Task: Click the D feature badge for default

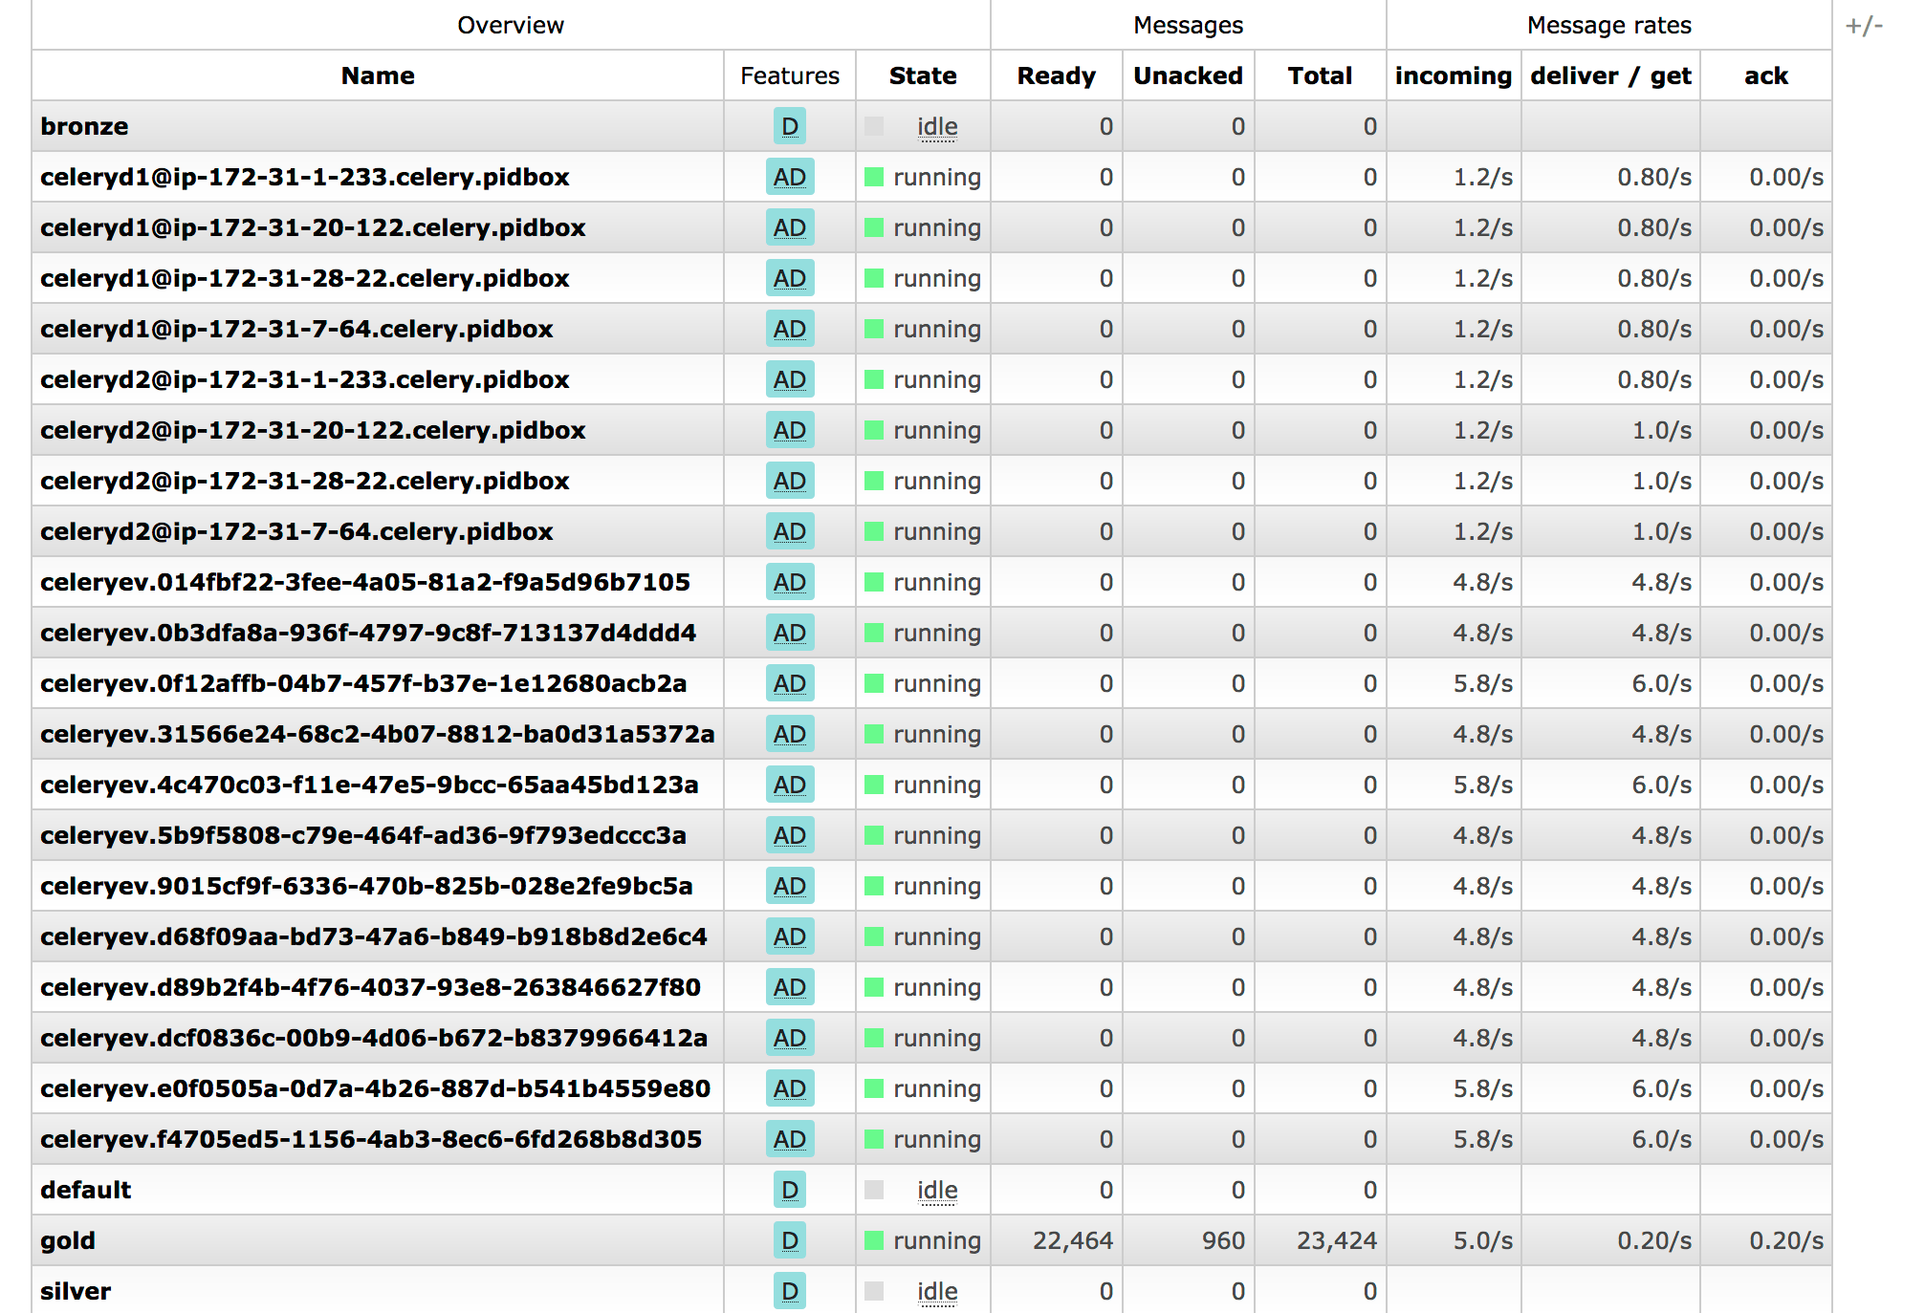Action: (x=790, y=1190)
